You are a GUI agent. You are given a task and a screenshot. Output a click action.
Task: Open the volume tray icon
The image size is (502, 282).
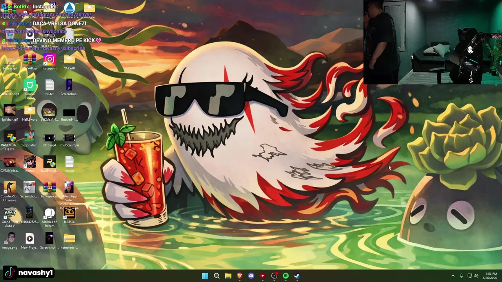pos(476,276)
